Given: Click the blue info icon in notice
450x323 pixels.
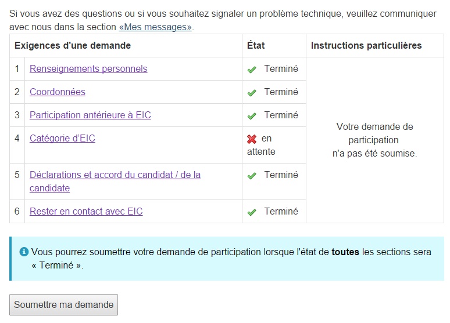Looking at the screenshot, I should point(24,252).
